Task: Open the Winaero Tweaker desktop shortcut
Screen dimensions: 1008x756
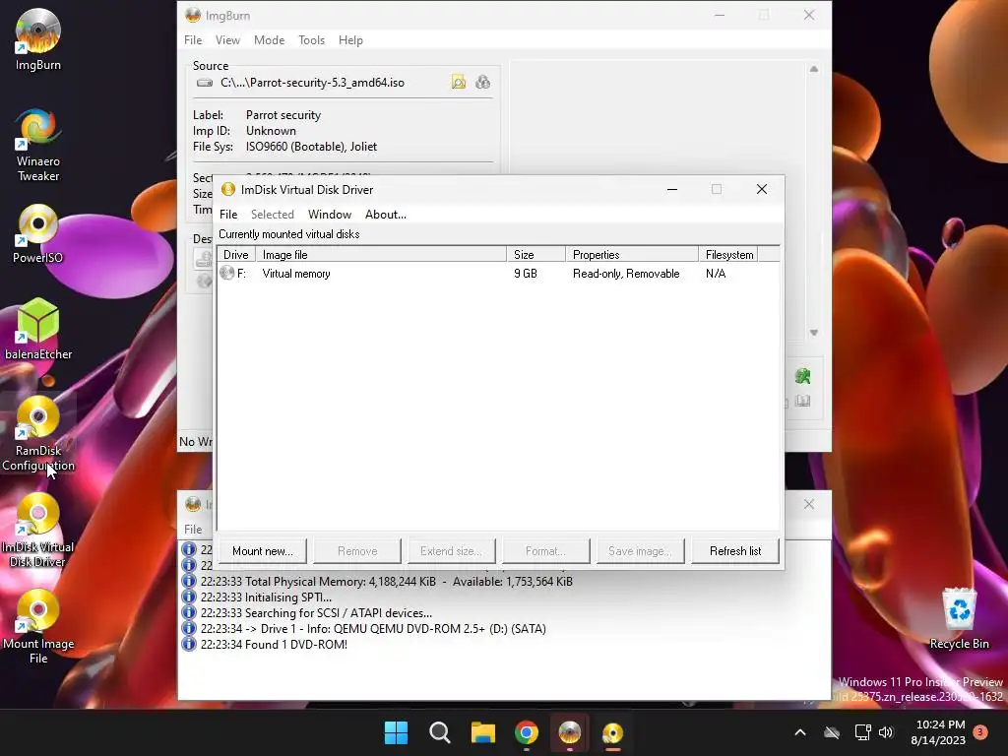Action: pos(38,145)
